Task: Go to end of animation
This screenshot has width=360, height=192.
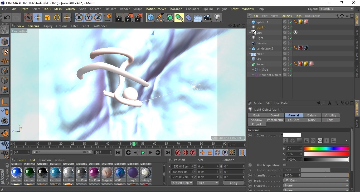Action: pyautogui.click(x=168, y=152)
